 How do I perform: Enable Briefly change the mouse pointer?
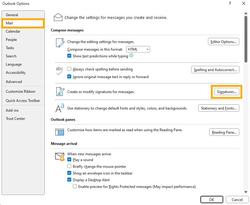tap(69, 166)
